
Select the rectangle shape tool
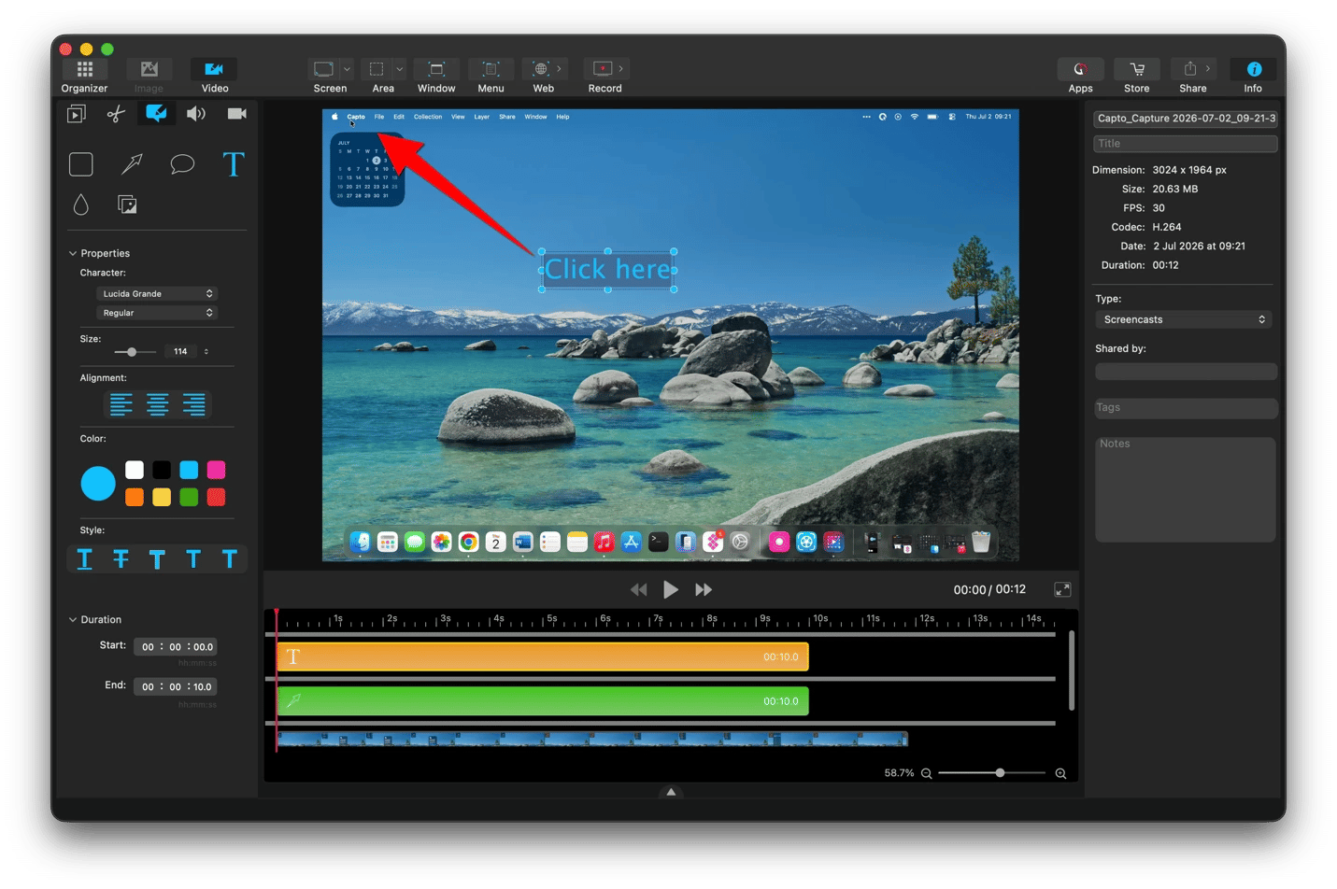[81, 164]
